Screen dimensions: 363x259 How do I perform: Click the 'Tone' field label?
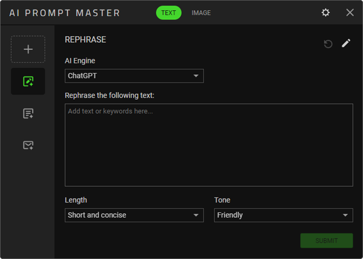click(222, 200)
